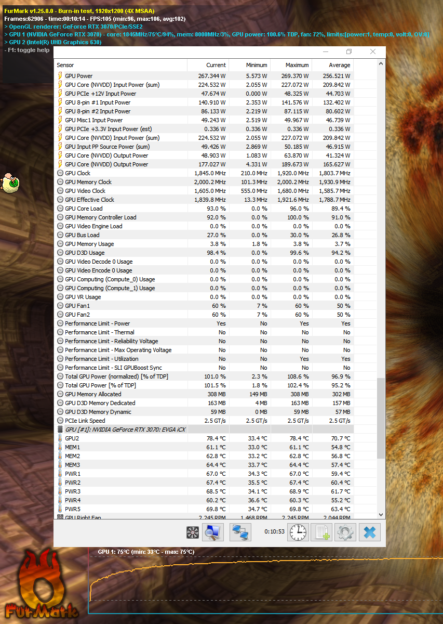Click the icon beside Performance Limit - Power
The height and width of the screenshot is (624, 443).
coord(60,323)
